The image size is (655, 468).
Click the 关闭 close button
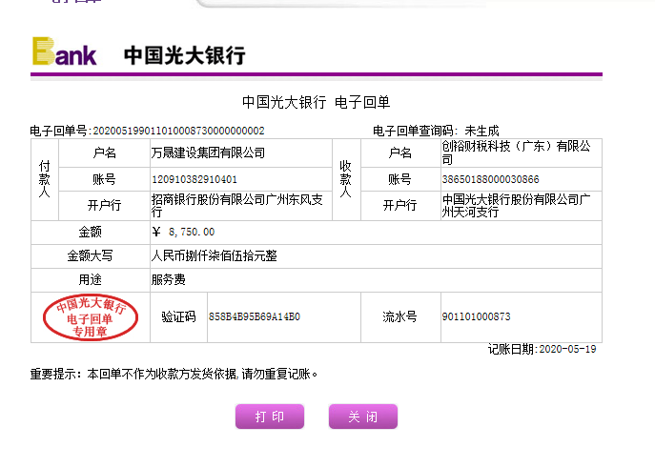[x=363, y=417]
